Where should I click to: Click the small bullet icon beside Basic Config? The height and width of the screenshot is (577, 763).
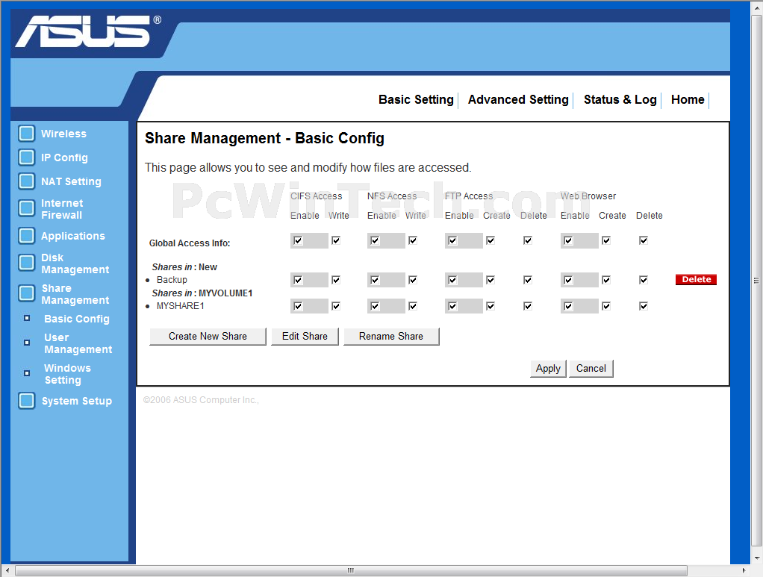pyautogui.click(x=27, y=318)
